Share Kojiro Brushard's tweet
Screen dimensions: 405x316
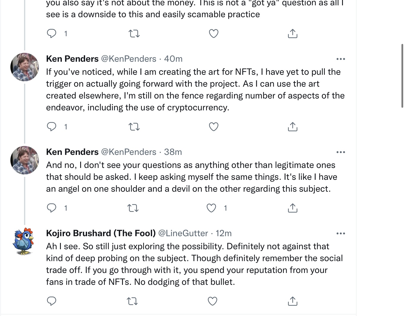pyautogui.click(x=292, y=301)
